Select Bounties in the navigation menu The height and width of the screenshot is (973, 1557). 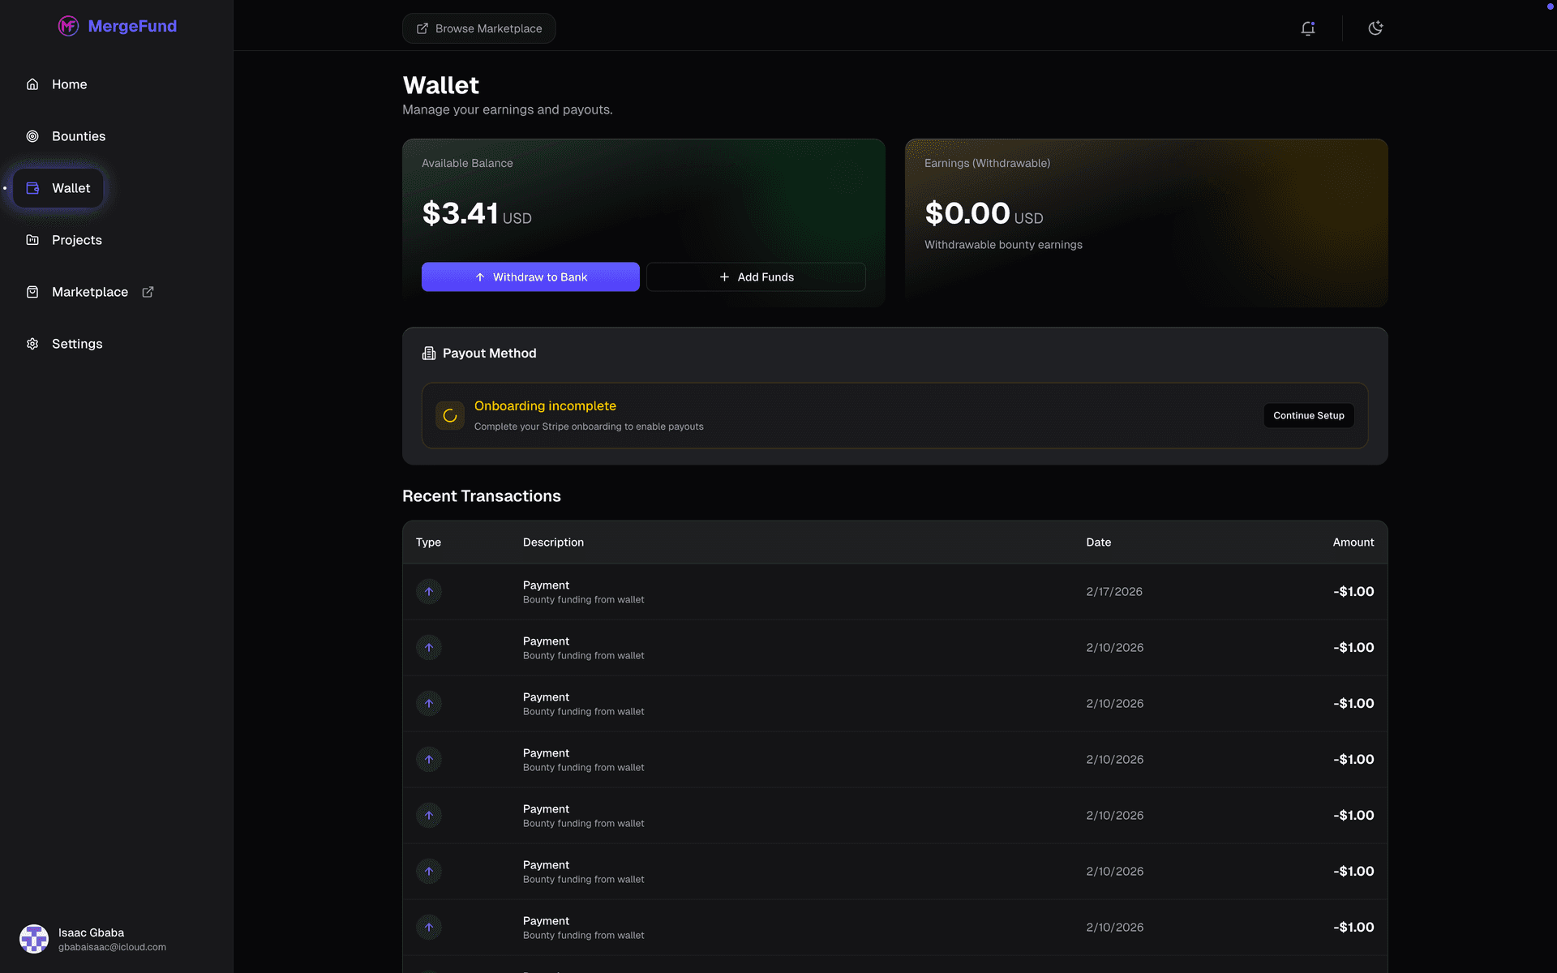78,136
